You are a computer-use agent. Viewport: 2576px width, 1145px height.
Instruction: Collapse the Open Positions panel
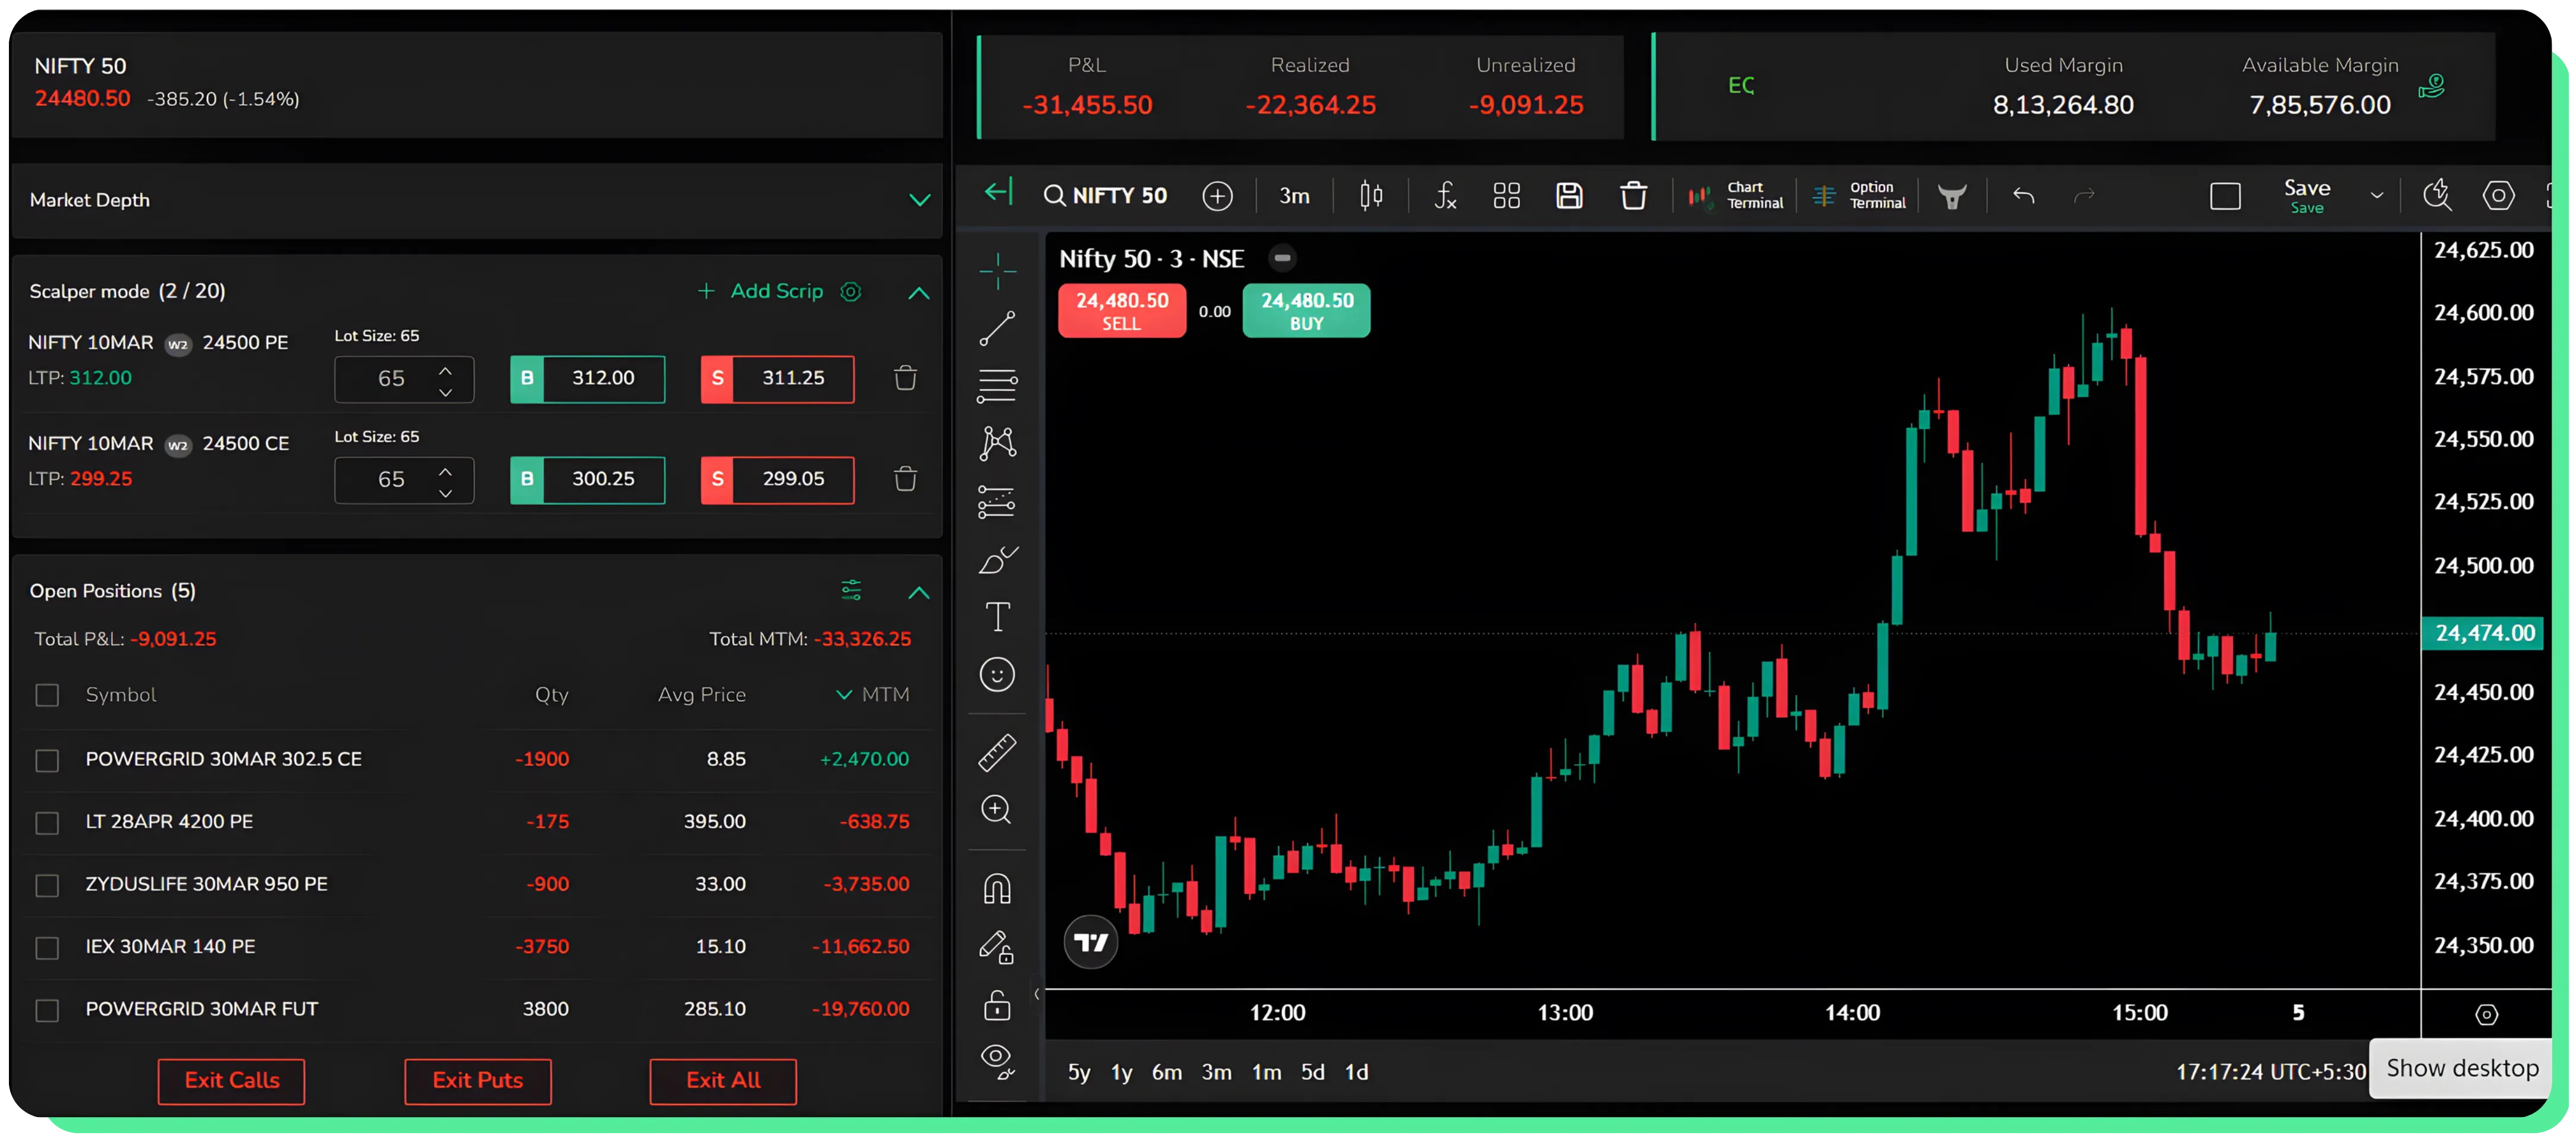[919, 592]
